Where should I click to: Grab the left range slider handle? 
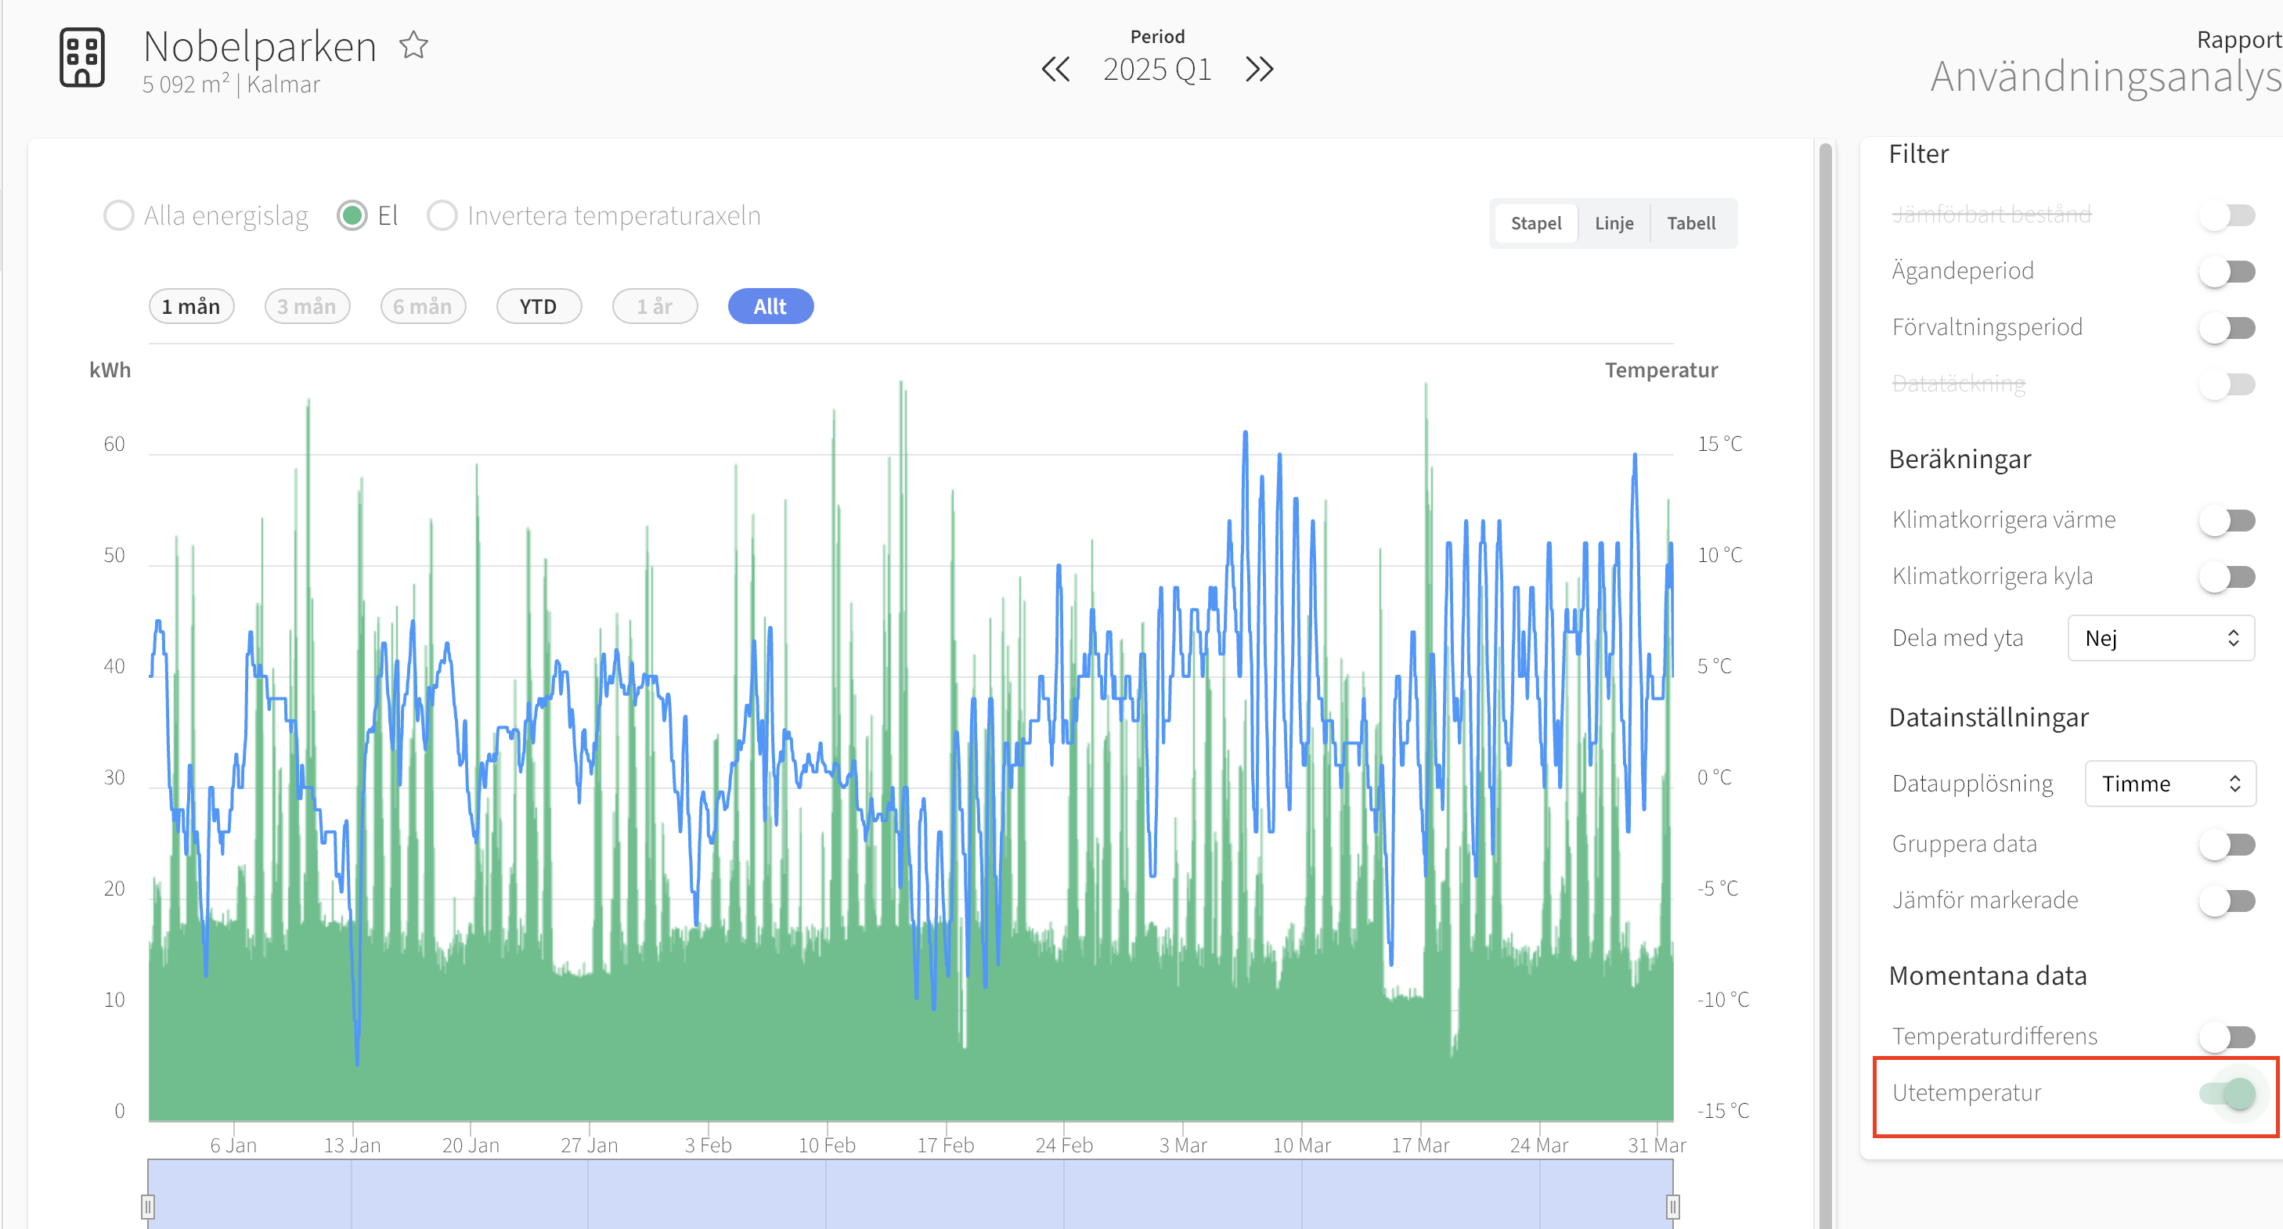coord(148,1206)
